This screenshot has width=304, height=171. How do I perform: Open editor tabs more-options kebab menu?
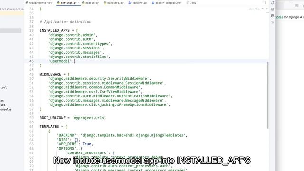[265, 3]
